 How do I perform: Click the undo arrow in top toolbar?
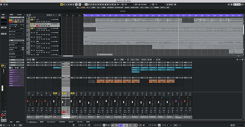4,5
